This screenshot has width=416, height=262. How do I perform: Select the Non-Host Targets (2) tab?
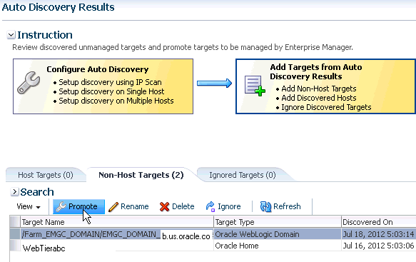click(x=141, y=175)
